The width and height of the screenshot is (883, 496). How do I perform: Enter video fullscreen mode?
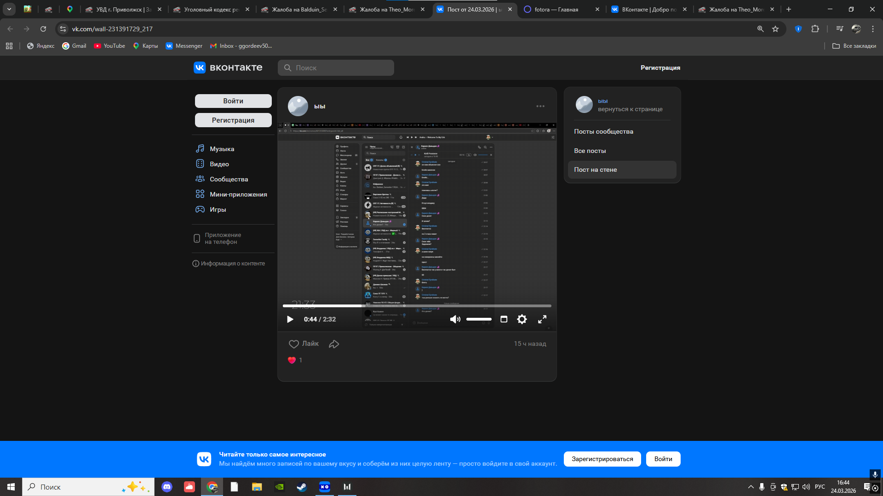pos(542,319)
